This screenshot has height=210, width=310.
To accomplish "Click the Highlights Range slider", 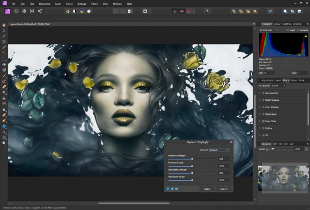I will click(x=192, y=181).
